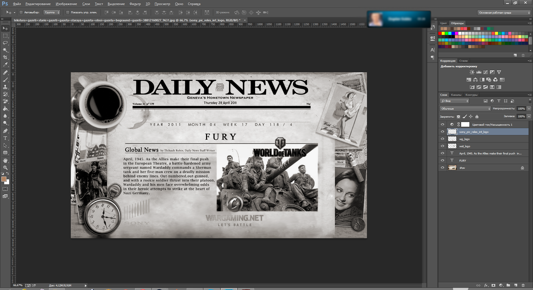Hide the wg_logo layer

pos(443,139)
